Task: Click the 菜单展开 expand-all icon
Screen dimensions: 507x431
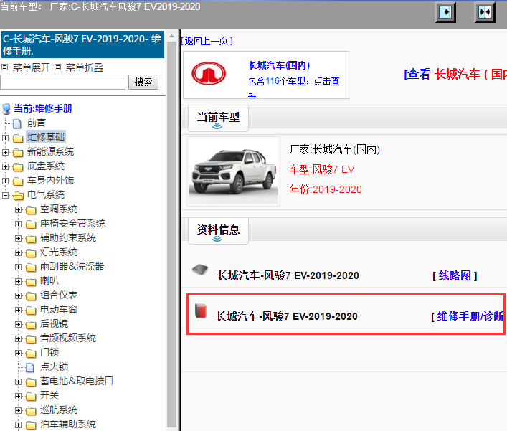Action: click(4, 67)
